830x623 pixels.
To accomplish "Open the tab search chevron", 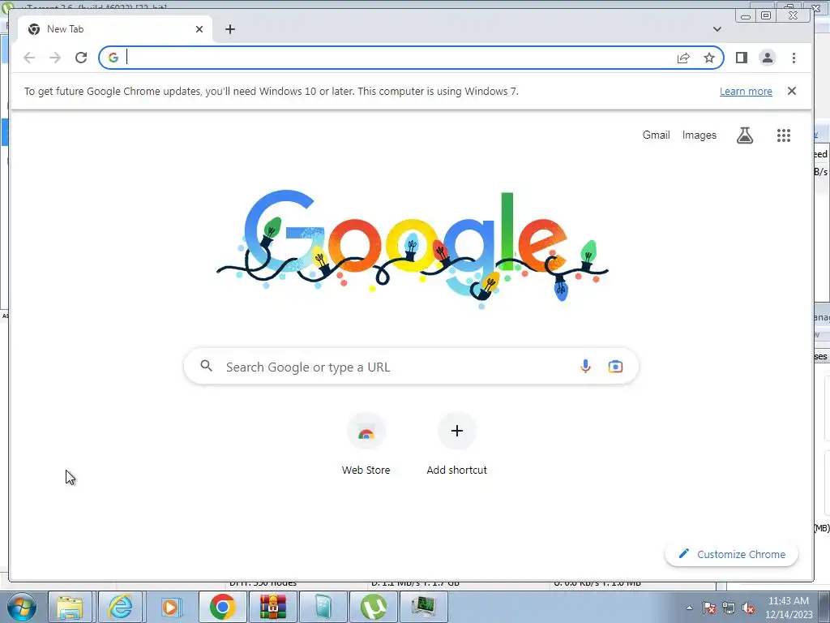I will tap(717, 29).
